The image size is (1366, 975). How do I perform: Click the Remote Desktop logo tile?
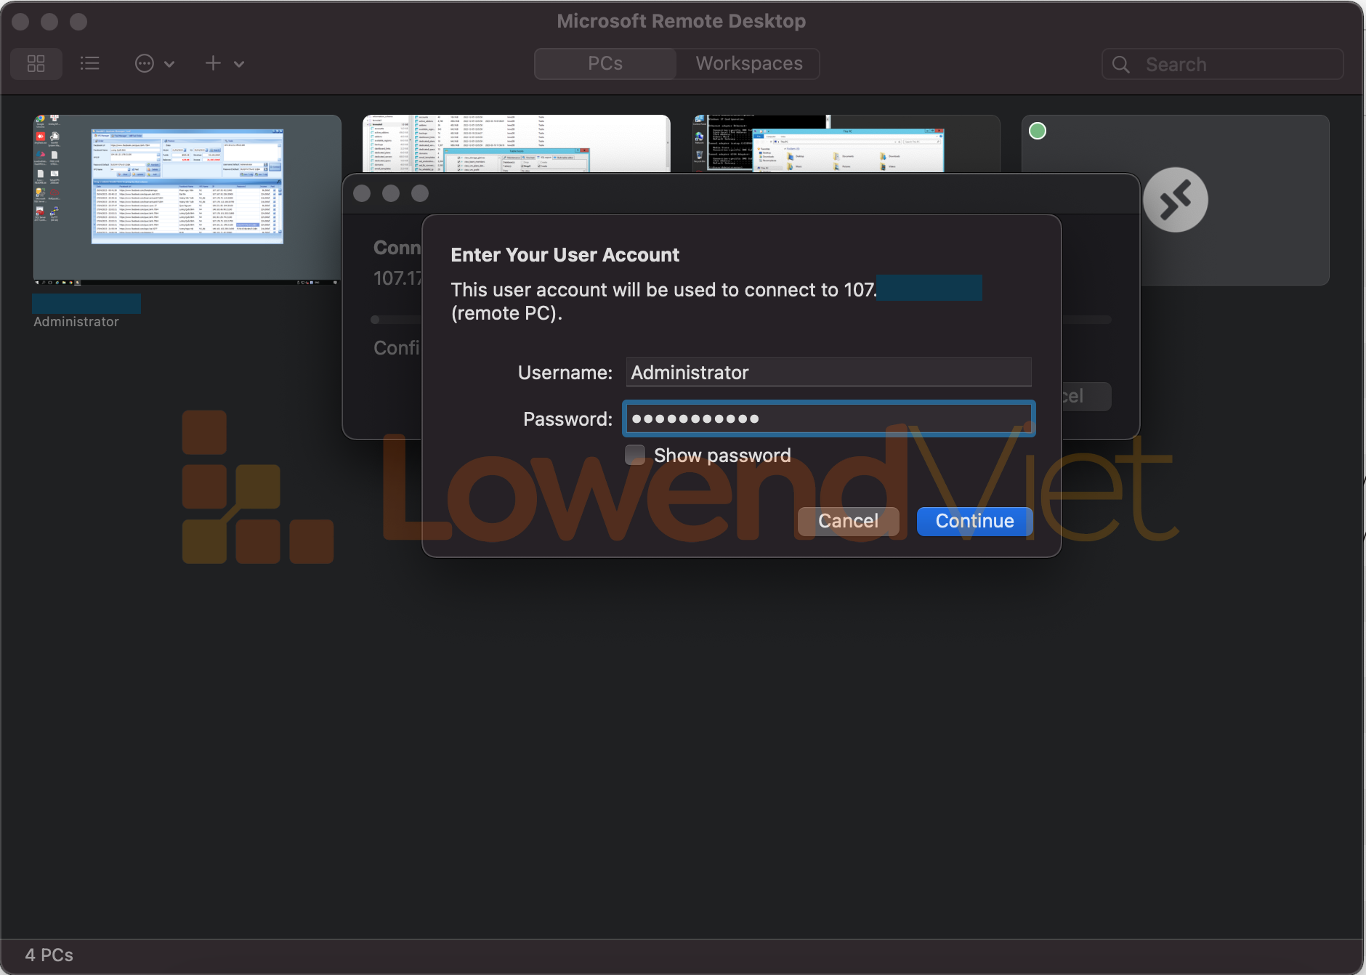click(x=1175, y=200)
